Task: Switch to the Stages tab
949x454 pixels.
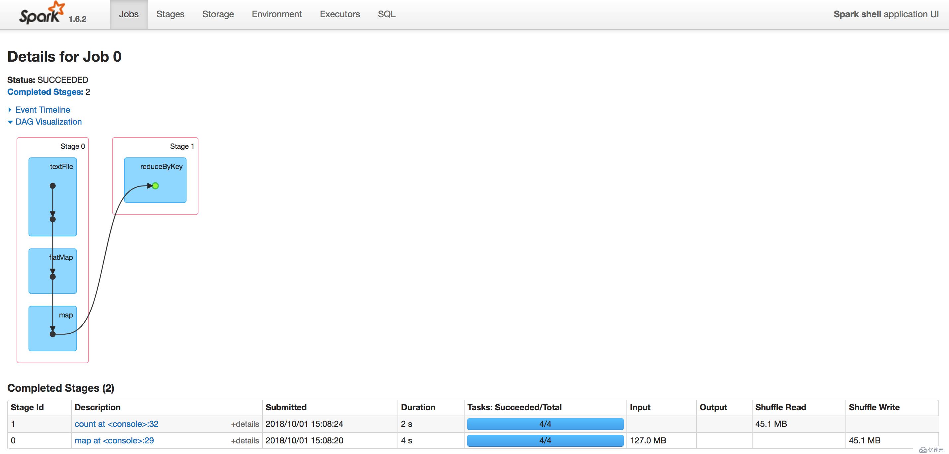Action: (x=170, y=14)
